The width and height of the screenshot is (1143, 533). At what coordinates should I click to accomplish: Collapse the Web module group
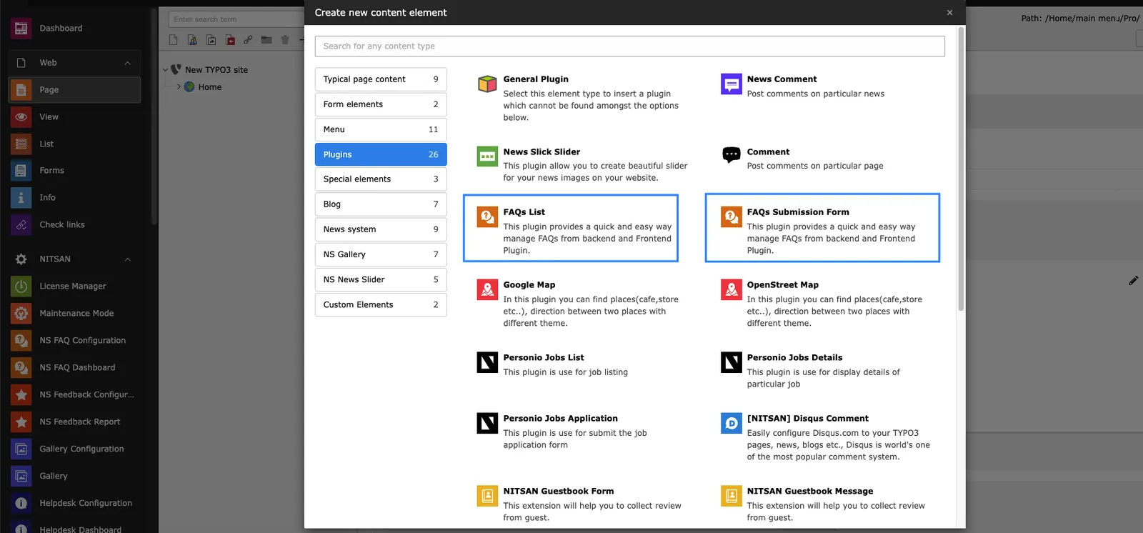tap(128, 63)
